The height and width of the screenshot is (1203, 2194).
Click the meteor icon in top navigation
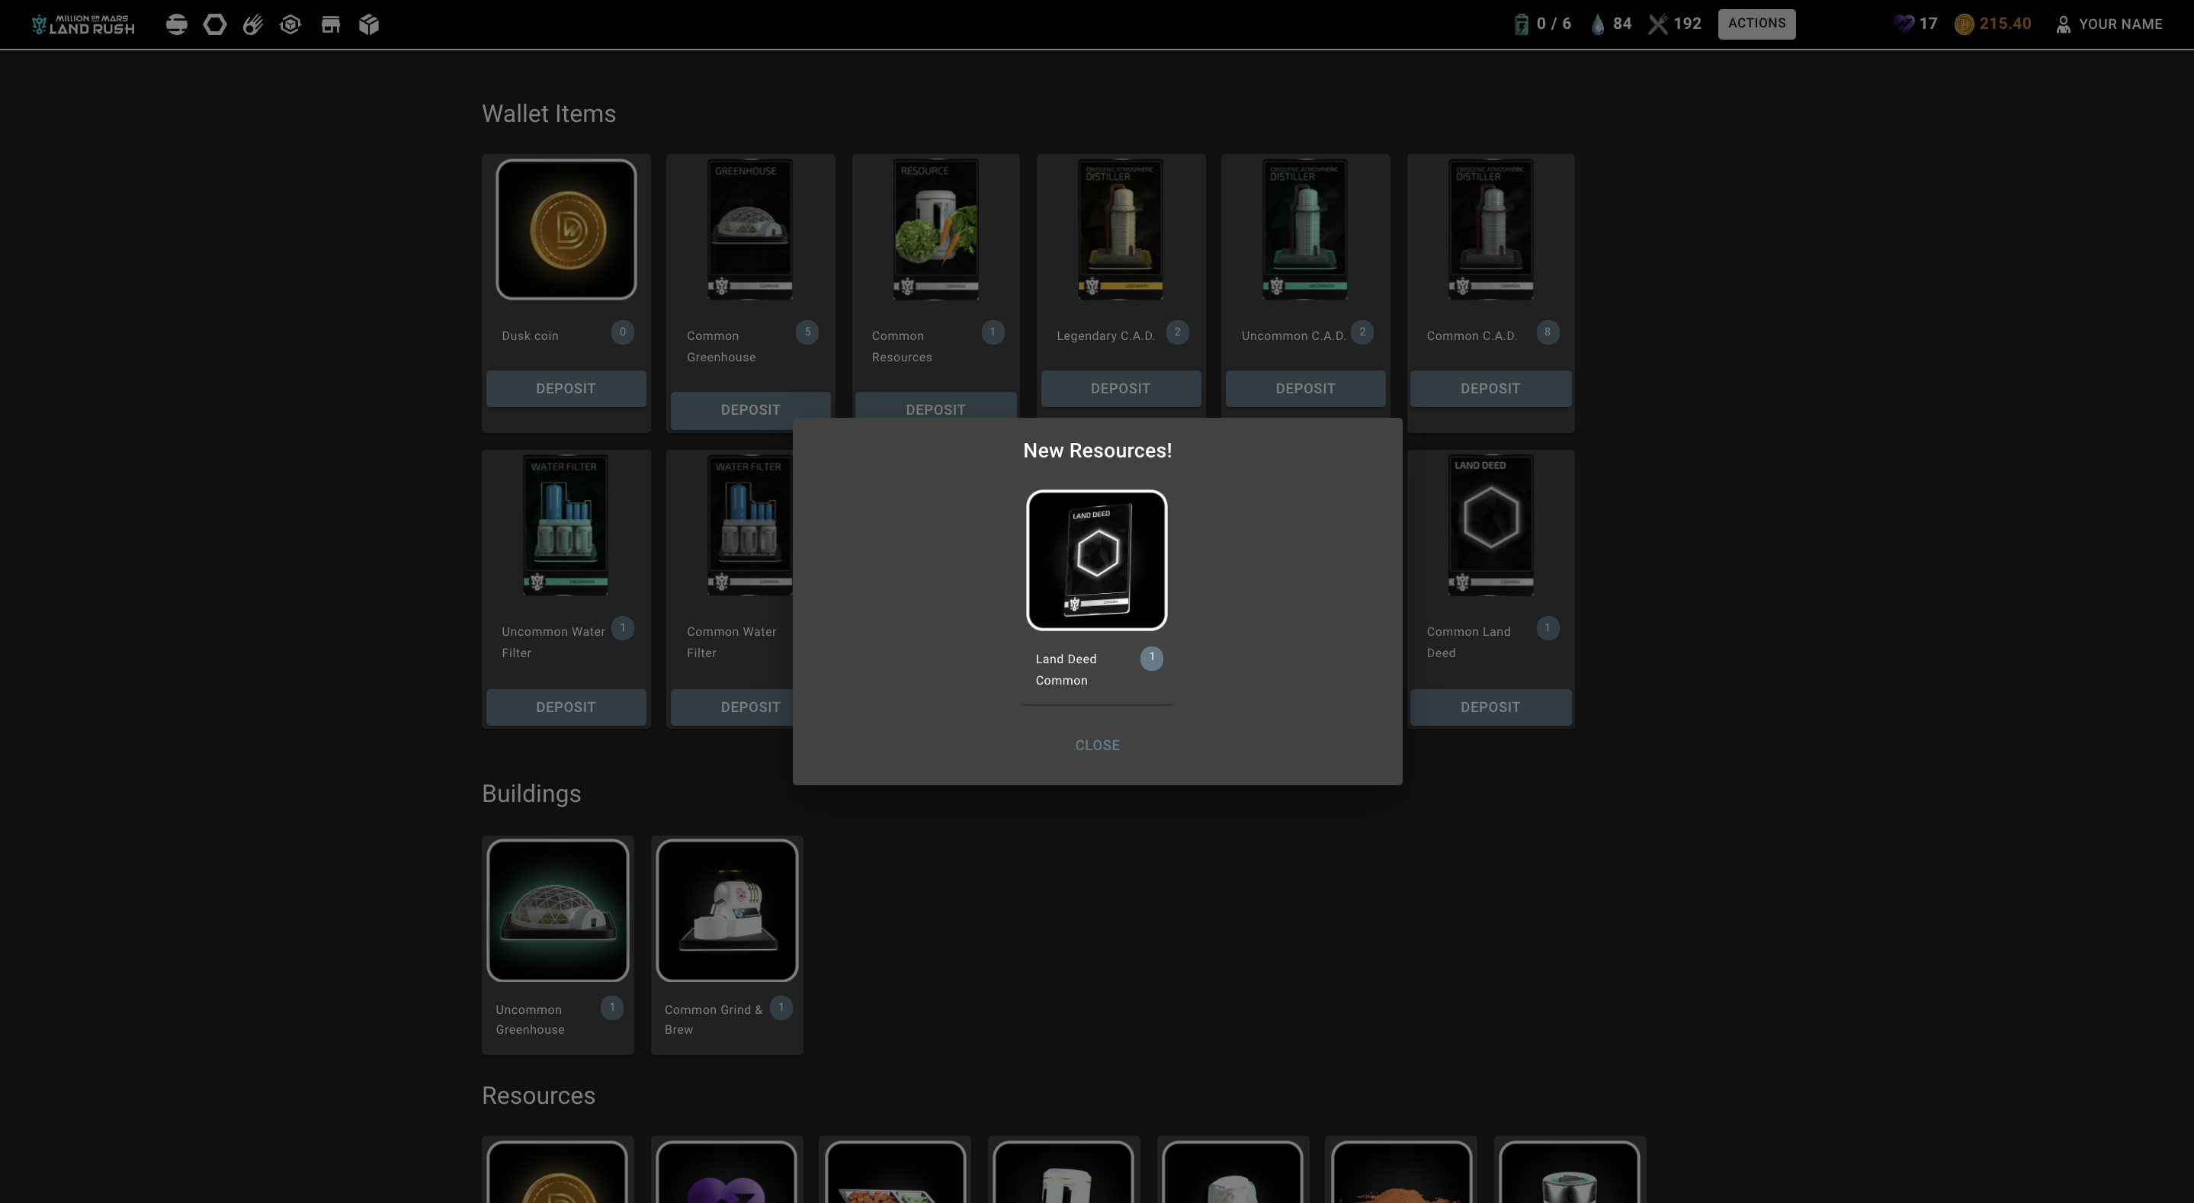click(x=252, y=24)
